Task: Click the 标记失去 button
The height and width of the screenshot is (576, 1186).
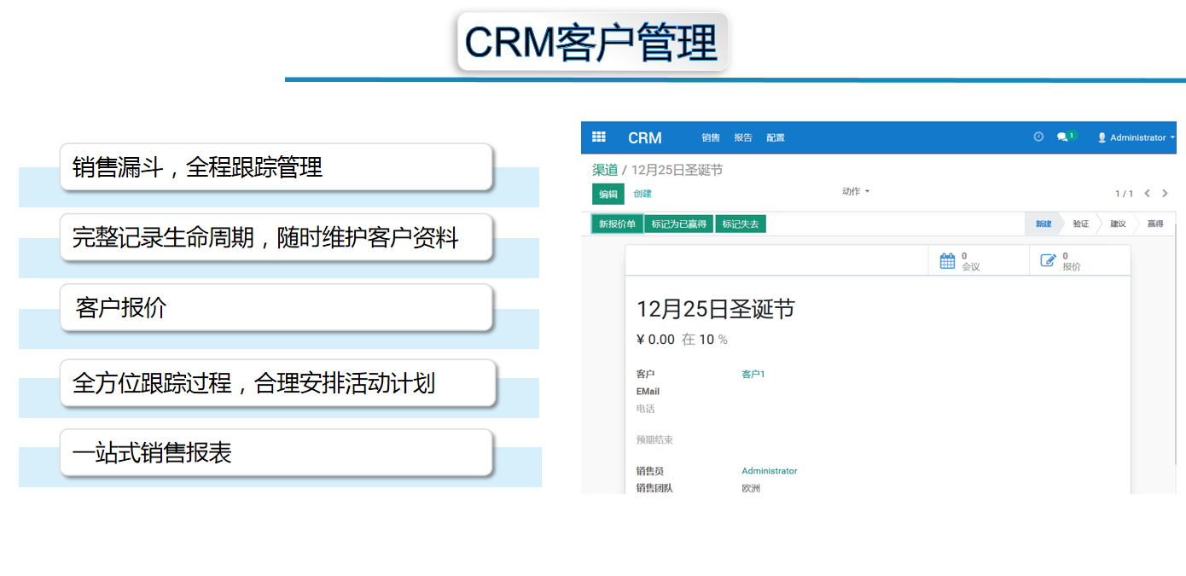Action: tap(740, 224)
